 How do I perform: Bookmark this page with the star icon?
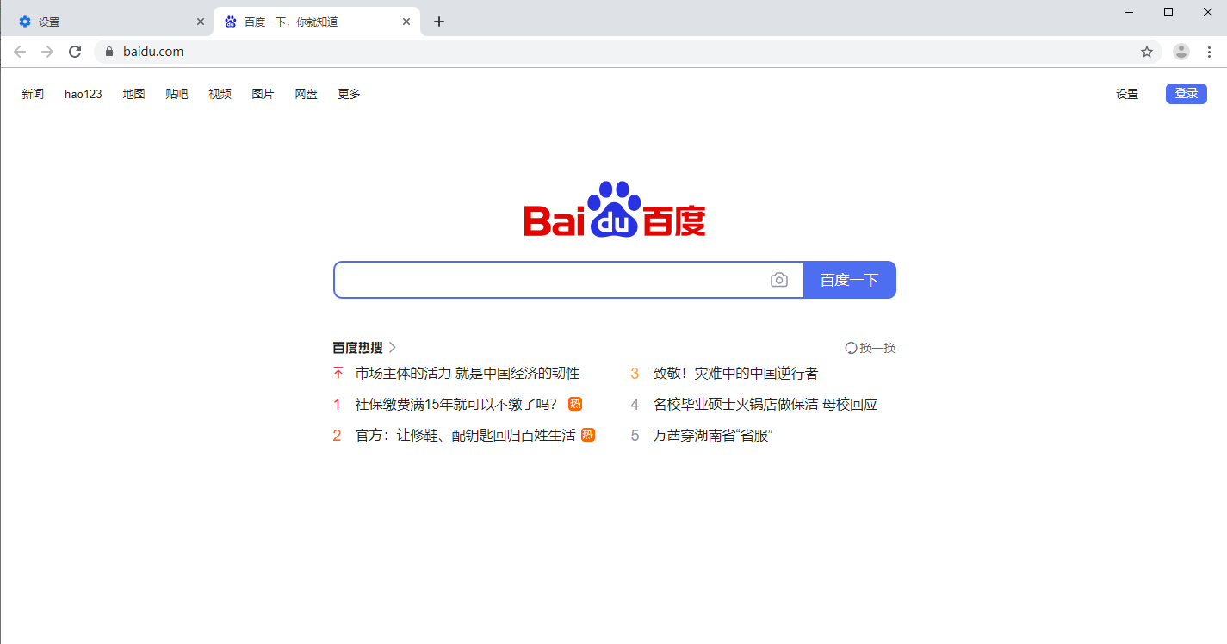pyautogui.click(x=1147, y=52)
